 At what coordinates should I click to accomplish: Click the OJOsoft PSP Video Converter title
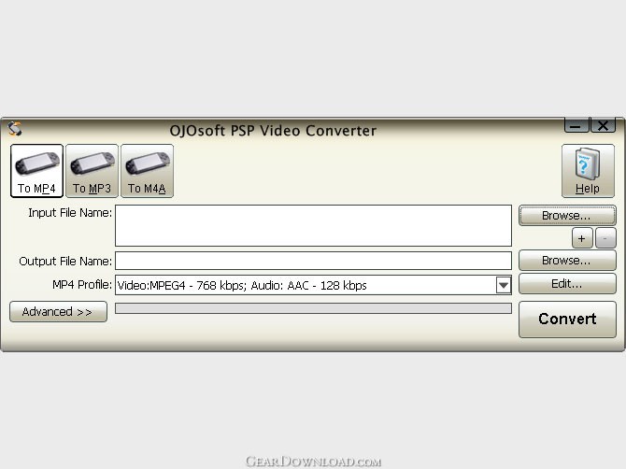(x=273, y=131)
